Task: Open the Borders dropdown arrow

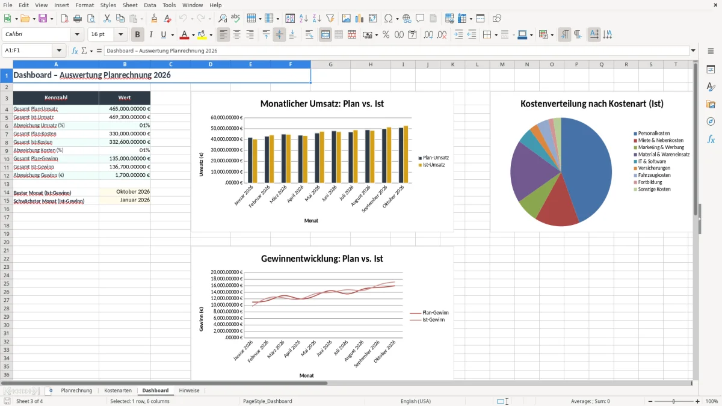Action: (x=496, y=35)
